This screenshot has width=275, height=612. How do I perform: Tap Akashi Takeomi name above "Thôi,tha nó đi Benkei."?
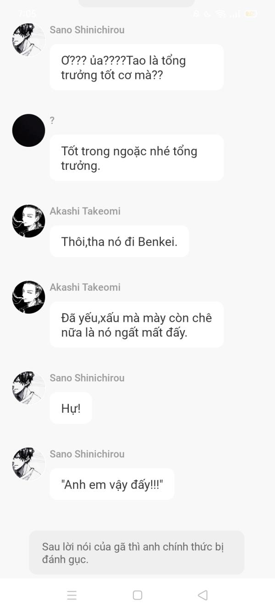(x=85, y=211)
